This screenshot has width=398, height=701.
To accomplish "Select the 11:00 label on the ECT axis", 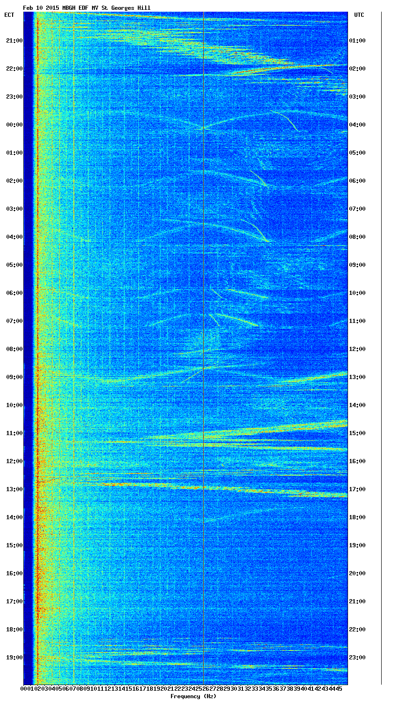I will coord(14,433).
